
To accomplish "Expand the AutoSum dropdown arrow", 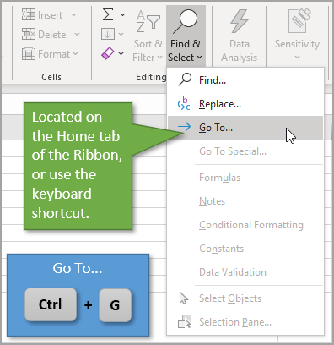I will (122, 14).
